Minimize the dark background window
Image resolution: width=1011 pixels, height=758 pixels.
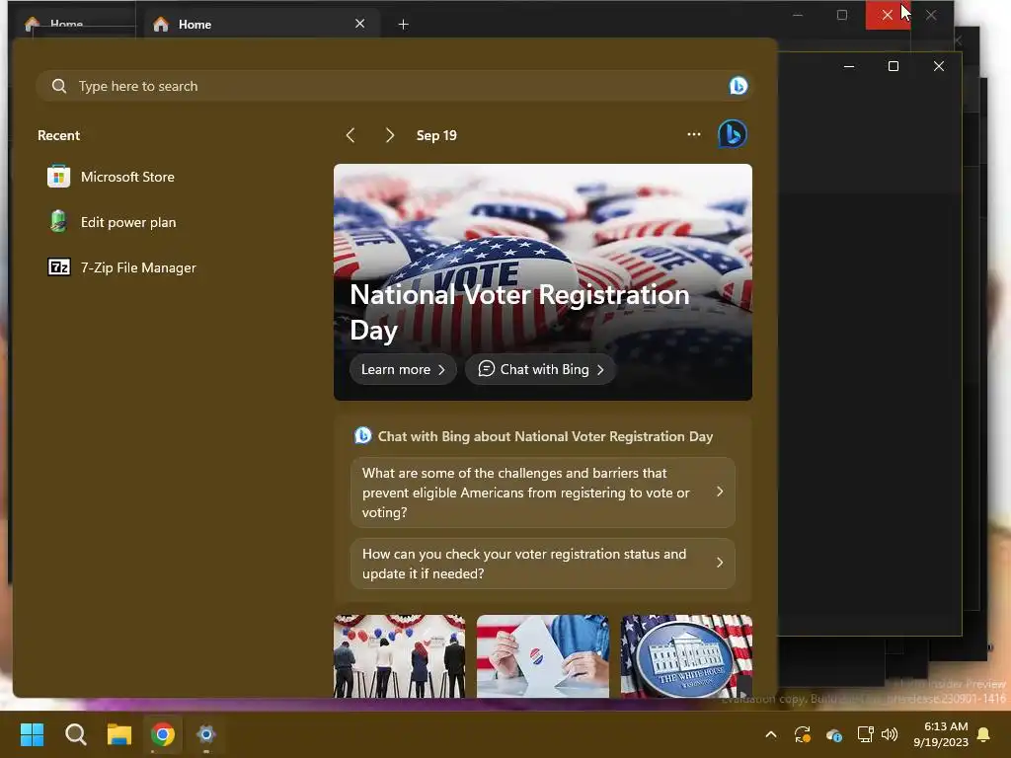point(849,66)
